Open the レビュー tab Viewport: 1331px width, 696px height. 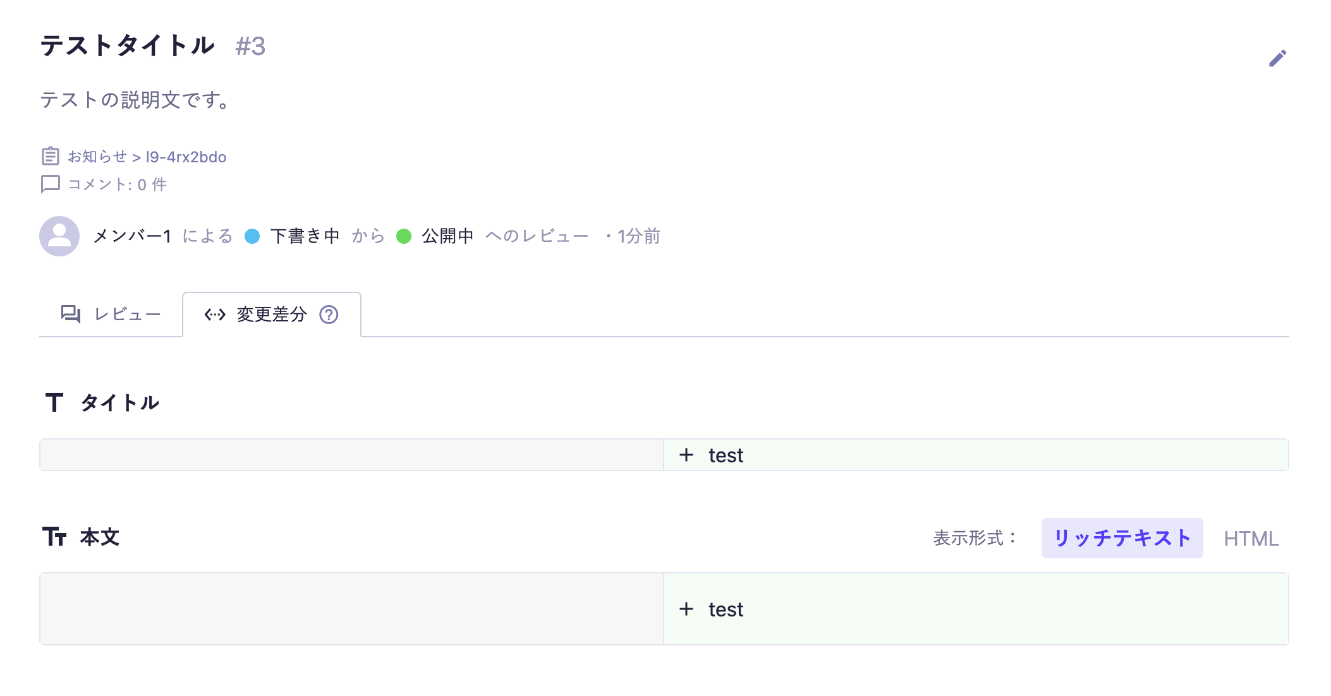click(111, 315)
